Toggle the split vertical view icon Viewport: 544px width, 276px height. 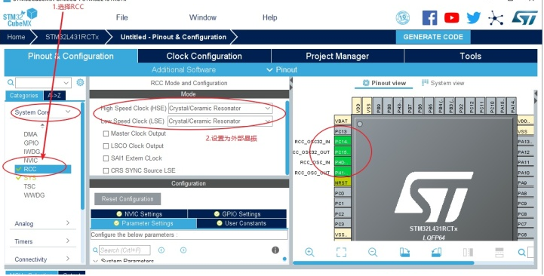click(468, 252)
